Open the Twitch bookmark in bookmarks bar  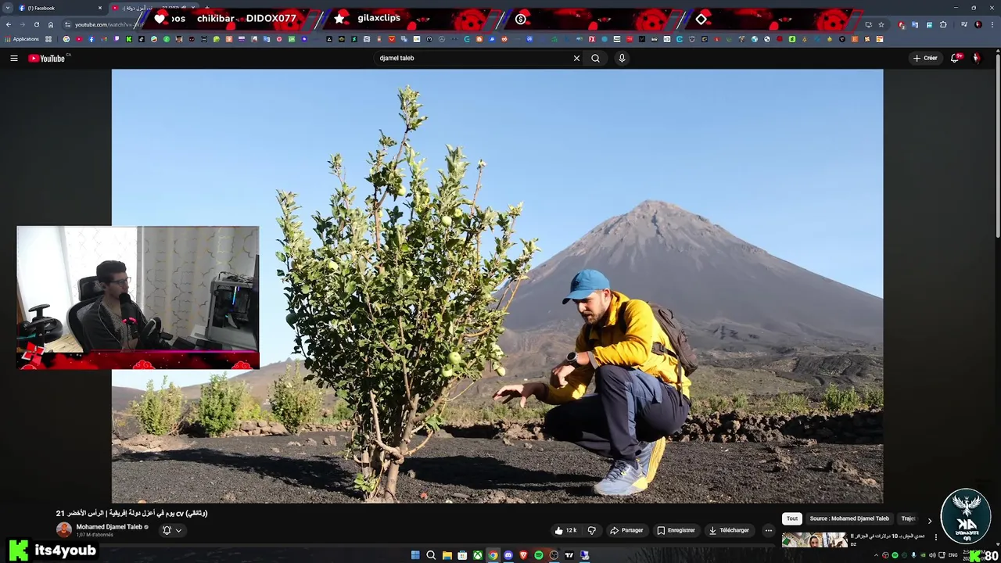click(x=117, y=39)
